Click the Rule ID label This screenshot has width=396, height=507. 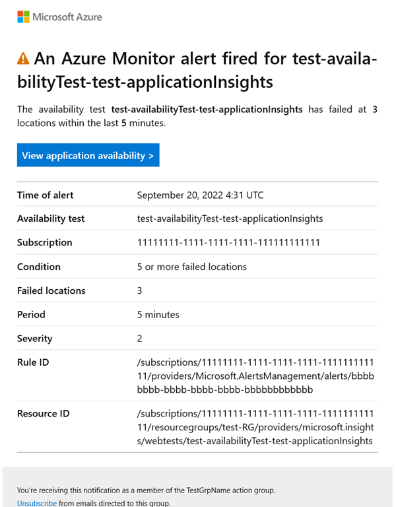coord(33,362)
